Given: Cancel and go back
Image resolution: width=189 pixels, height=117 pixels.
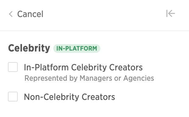Looking at the screenshot, I should point(26,14).
